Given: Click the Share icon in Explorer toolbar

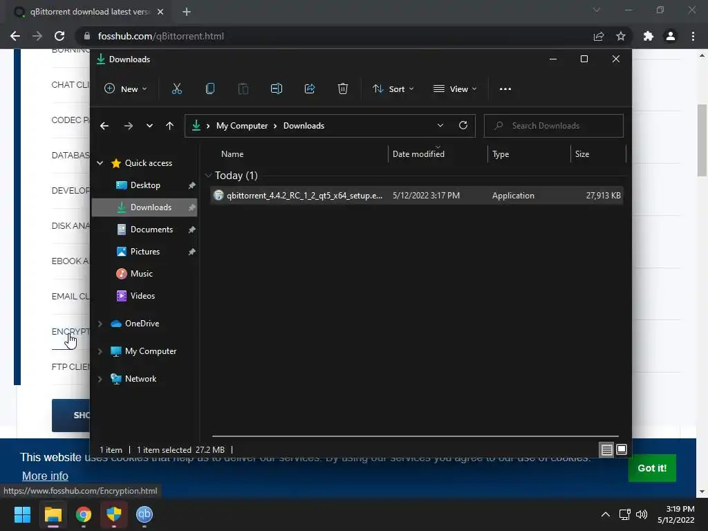Looking at the screenshot, I should click(310, 89).
